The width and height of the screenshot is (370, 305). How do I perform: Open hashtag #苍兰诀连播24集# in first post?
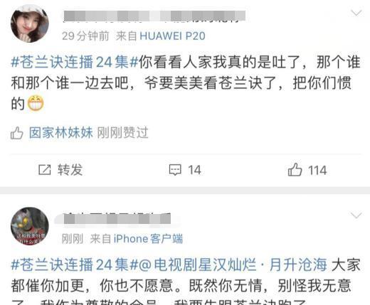[x=75, y=63]
